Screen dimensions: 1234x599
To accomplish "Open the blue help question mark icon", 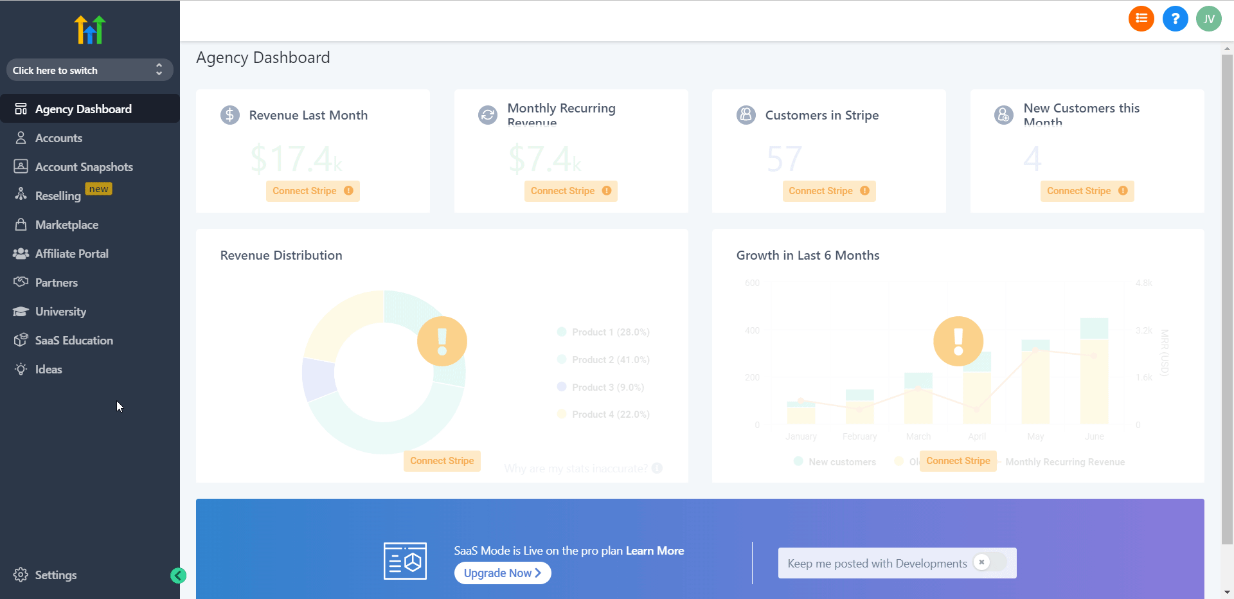I will tap(1175, 19).
